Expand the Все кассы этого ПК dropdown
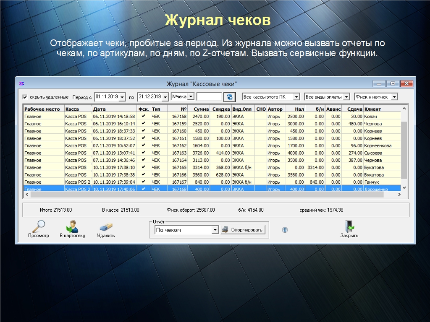 (x=296, y=97)
